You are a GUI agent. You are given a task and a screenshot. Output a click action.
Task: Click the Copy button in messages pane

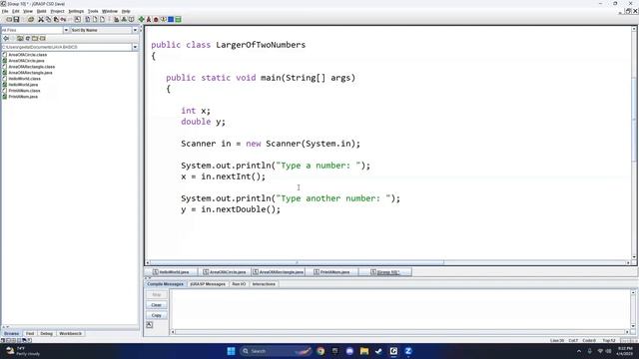[157, 315]
